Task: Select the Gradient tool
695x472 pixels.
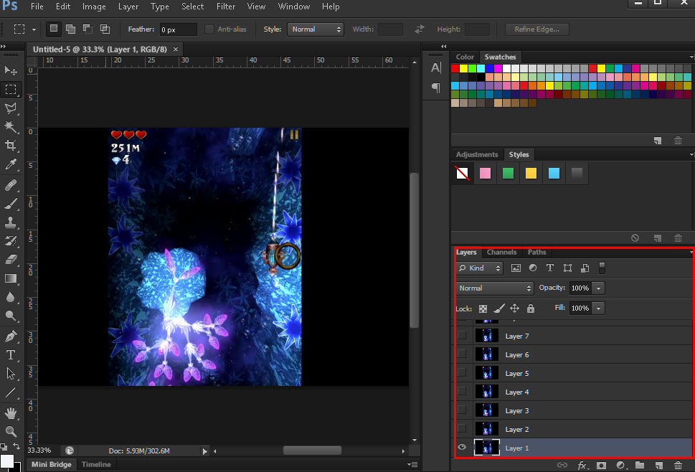Action: click(11, 278)
